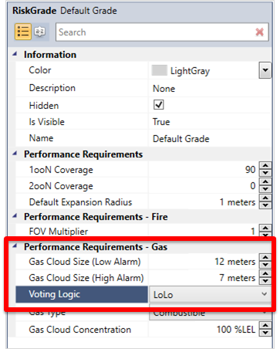Image resolution: width=280 pixels, height=349 pixels.
Task: Increase Gas Cloud Concentration value
Action: [x=265, y=326]
